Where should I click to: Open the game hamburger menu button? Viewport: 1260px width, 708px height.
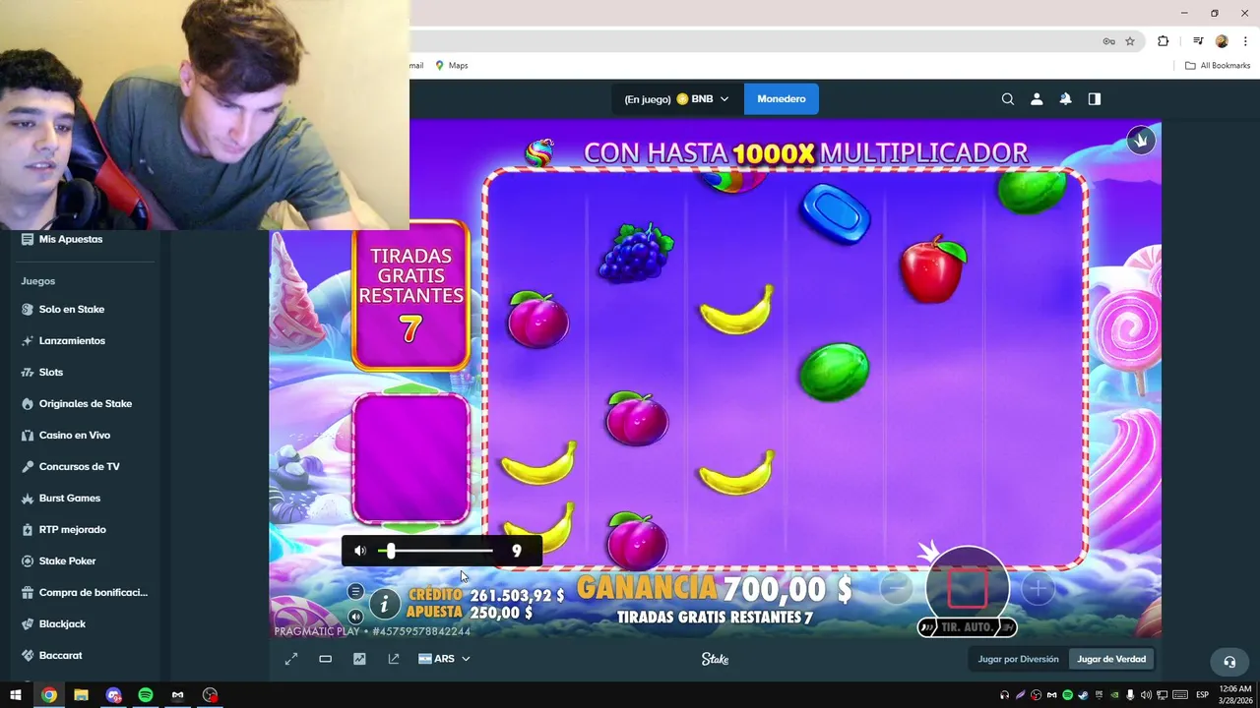(x=355, y=591)
